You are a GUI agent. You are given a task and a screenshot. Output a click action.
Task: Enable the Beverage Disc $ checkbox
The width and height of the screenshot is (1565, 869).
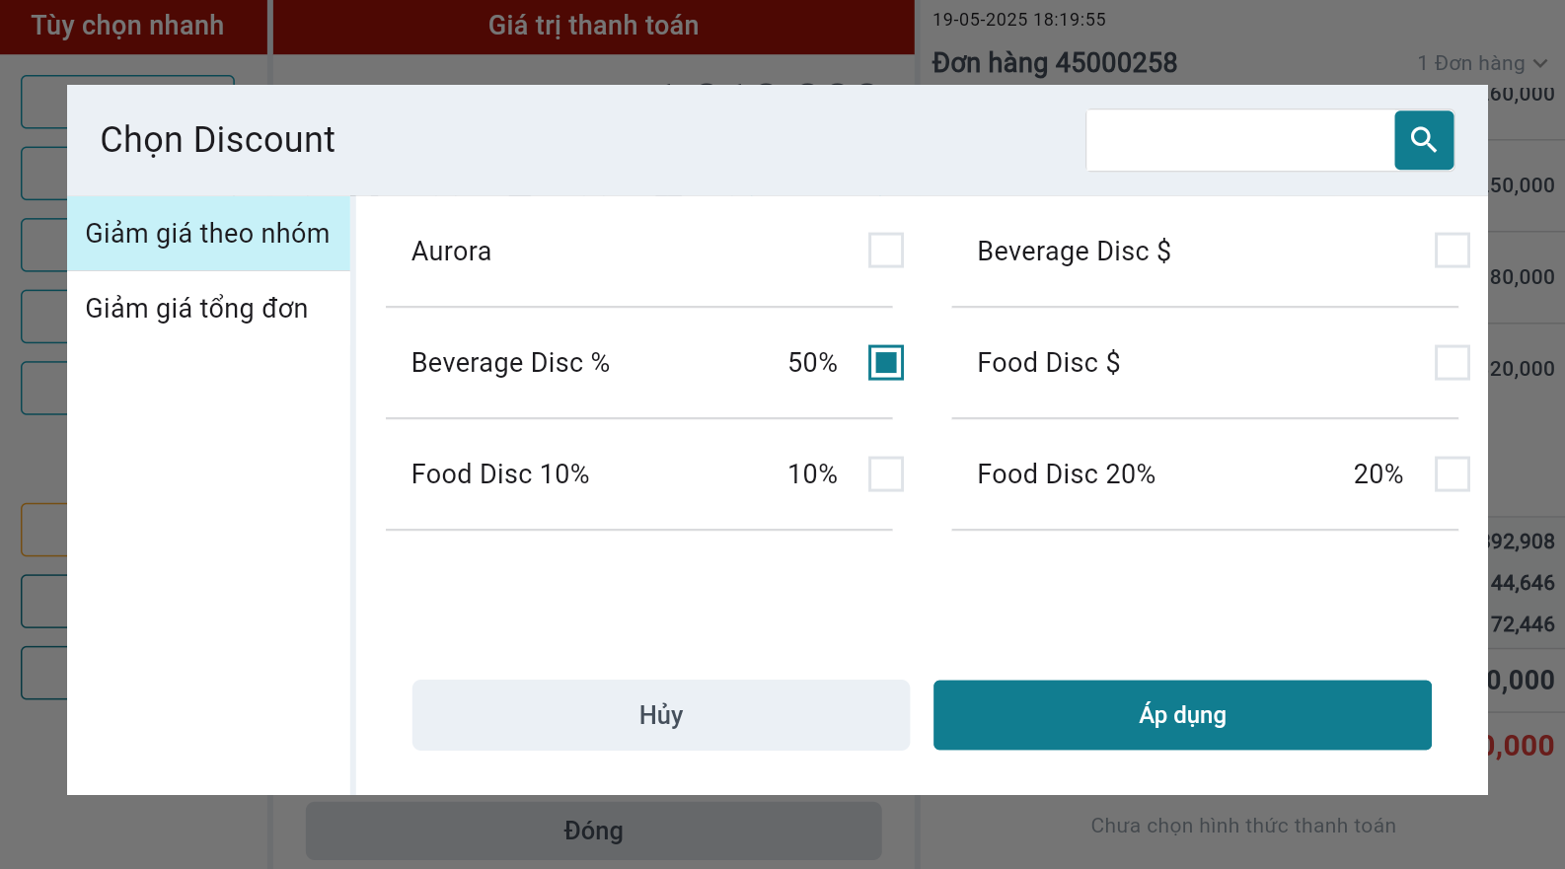coord(1451,251)
